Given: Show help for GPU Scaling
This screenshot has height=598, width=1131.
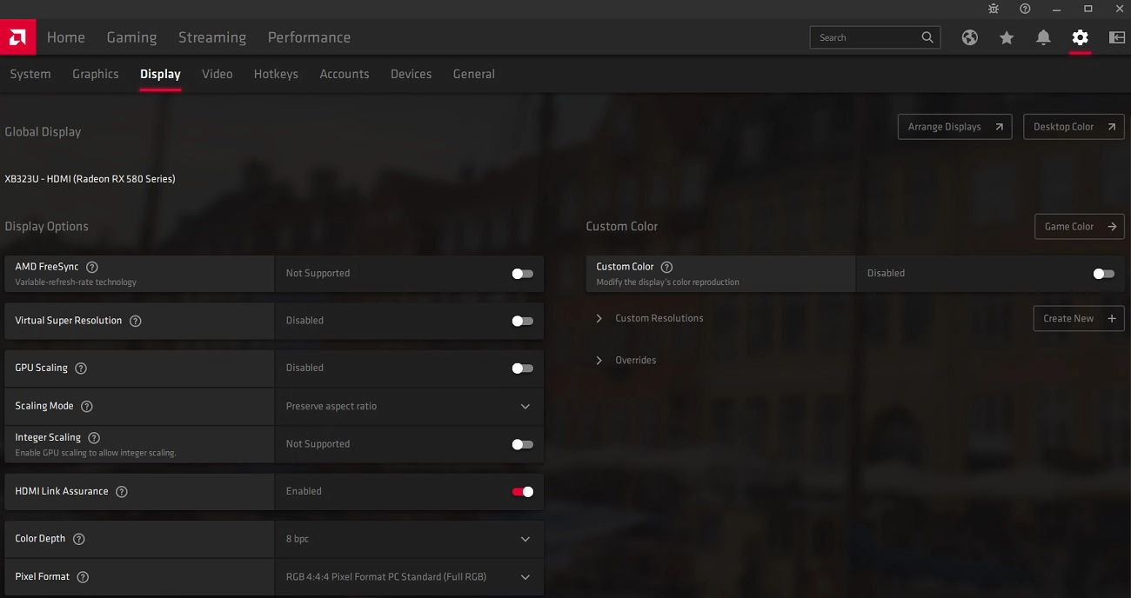Looking at the screenshot, I should (81, 368).
